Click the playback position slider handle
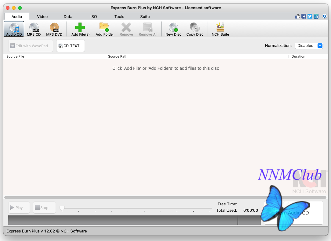Screen dimensions: 331x241 pyautogui.click(x=62, y=209)
